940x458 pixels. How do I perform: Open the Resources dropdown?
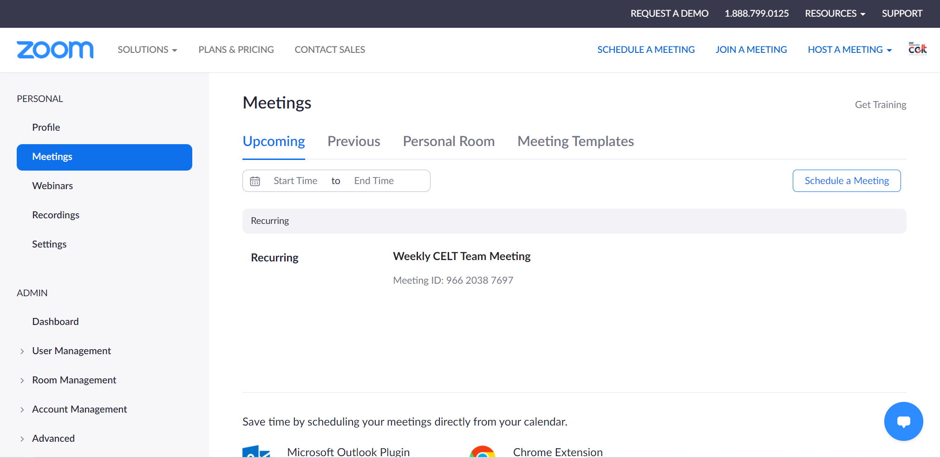835,13
